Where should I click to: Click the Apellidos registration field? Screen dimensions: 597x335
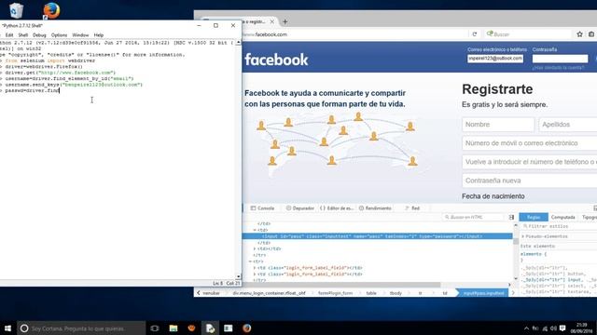point(568,125)
